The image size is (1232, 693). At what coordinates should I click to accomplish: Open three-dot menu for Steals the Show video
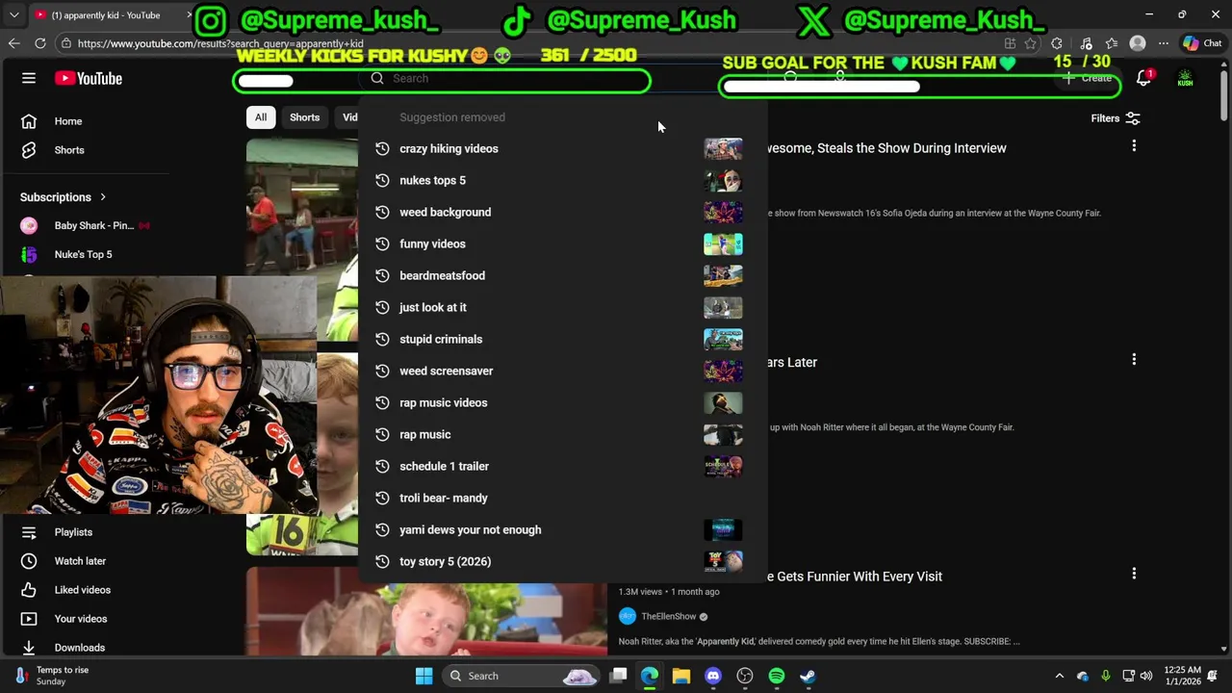click(x=1134, y=145)
